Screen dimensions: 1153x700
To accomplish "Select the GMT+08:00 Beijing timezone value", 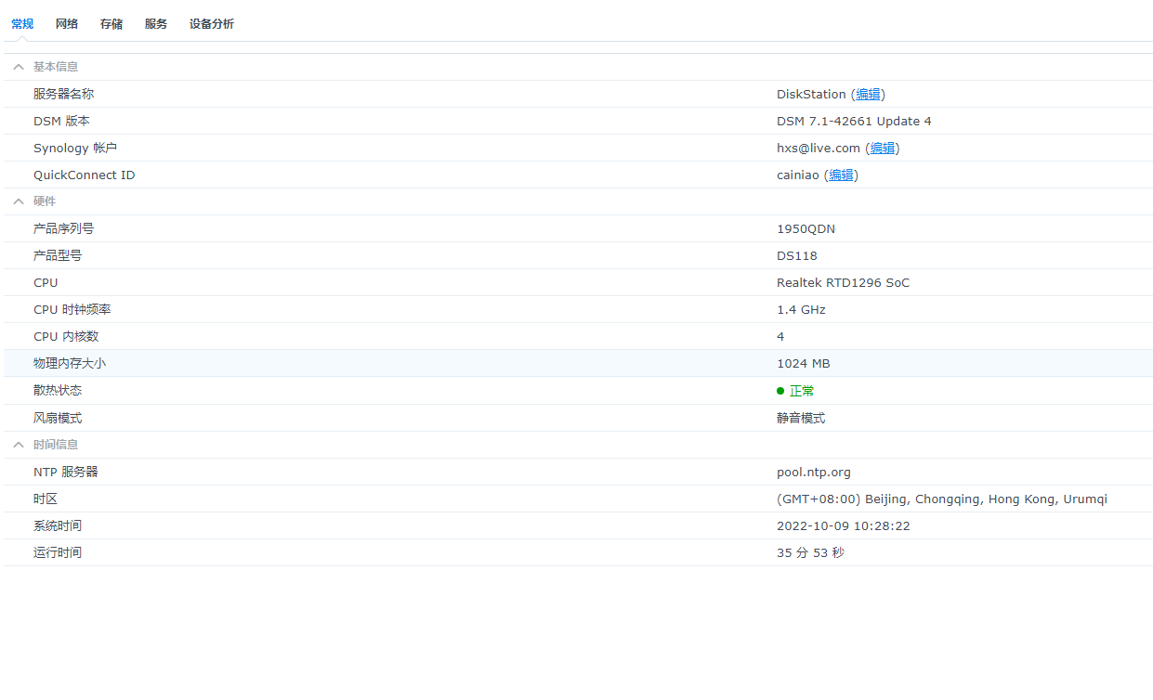I will [942, 499].
